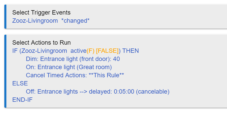Click Off: Entrance lights delayed action
Screen dimensions: 227x114
(x=98, y=92)
